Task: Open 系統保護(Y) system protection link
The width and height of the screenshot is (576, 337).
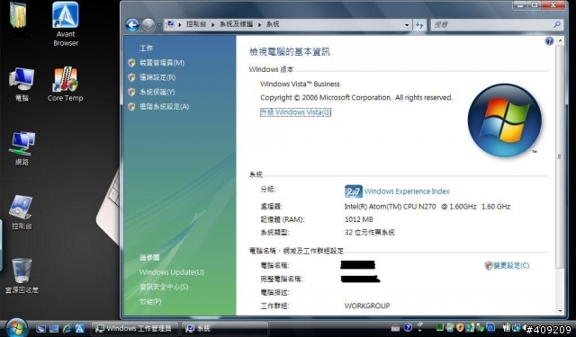Action: click(157, 92)
